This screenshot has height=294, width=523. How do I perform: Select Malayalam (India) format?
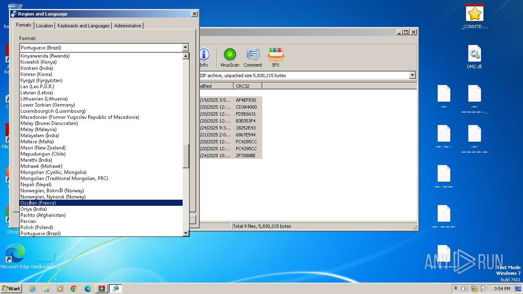click(x=101, y=136)
